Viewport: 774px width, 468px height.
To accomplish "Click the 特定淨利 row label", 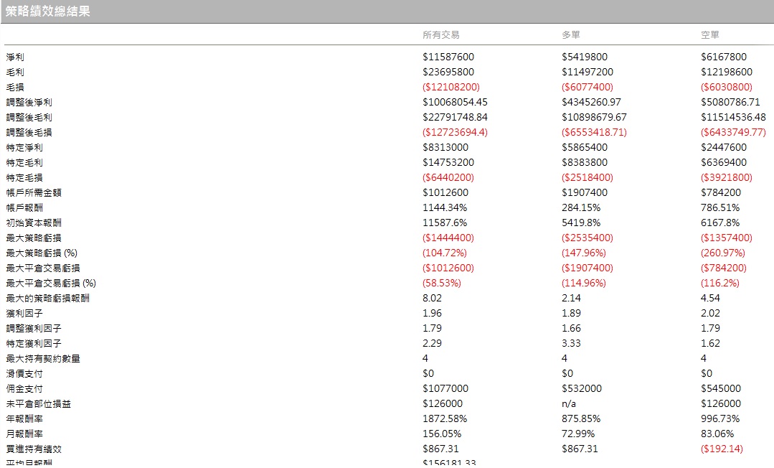I will (x=24, y=148).
